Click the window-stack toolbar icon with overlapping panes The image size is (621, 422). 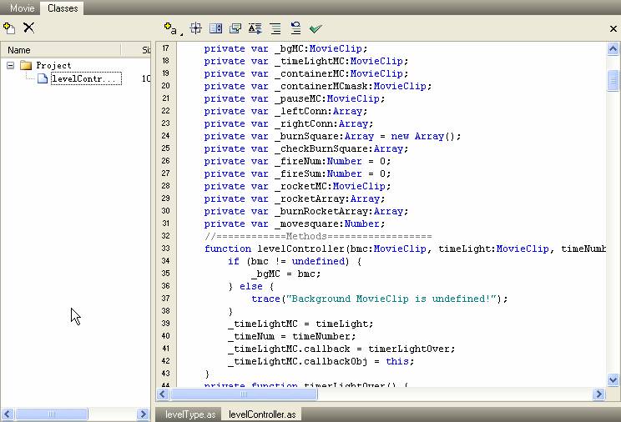coord(235,28)
